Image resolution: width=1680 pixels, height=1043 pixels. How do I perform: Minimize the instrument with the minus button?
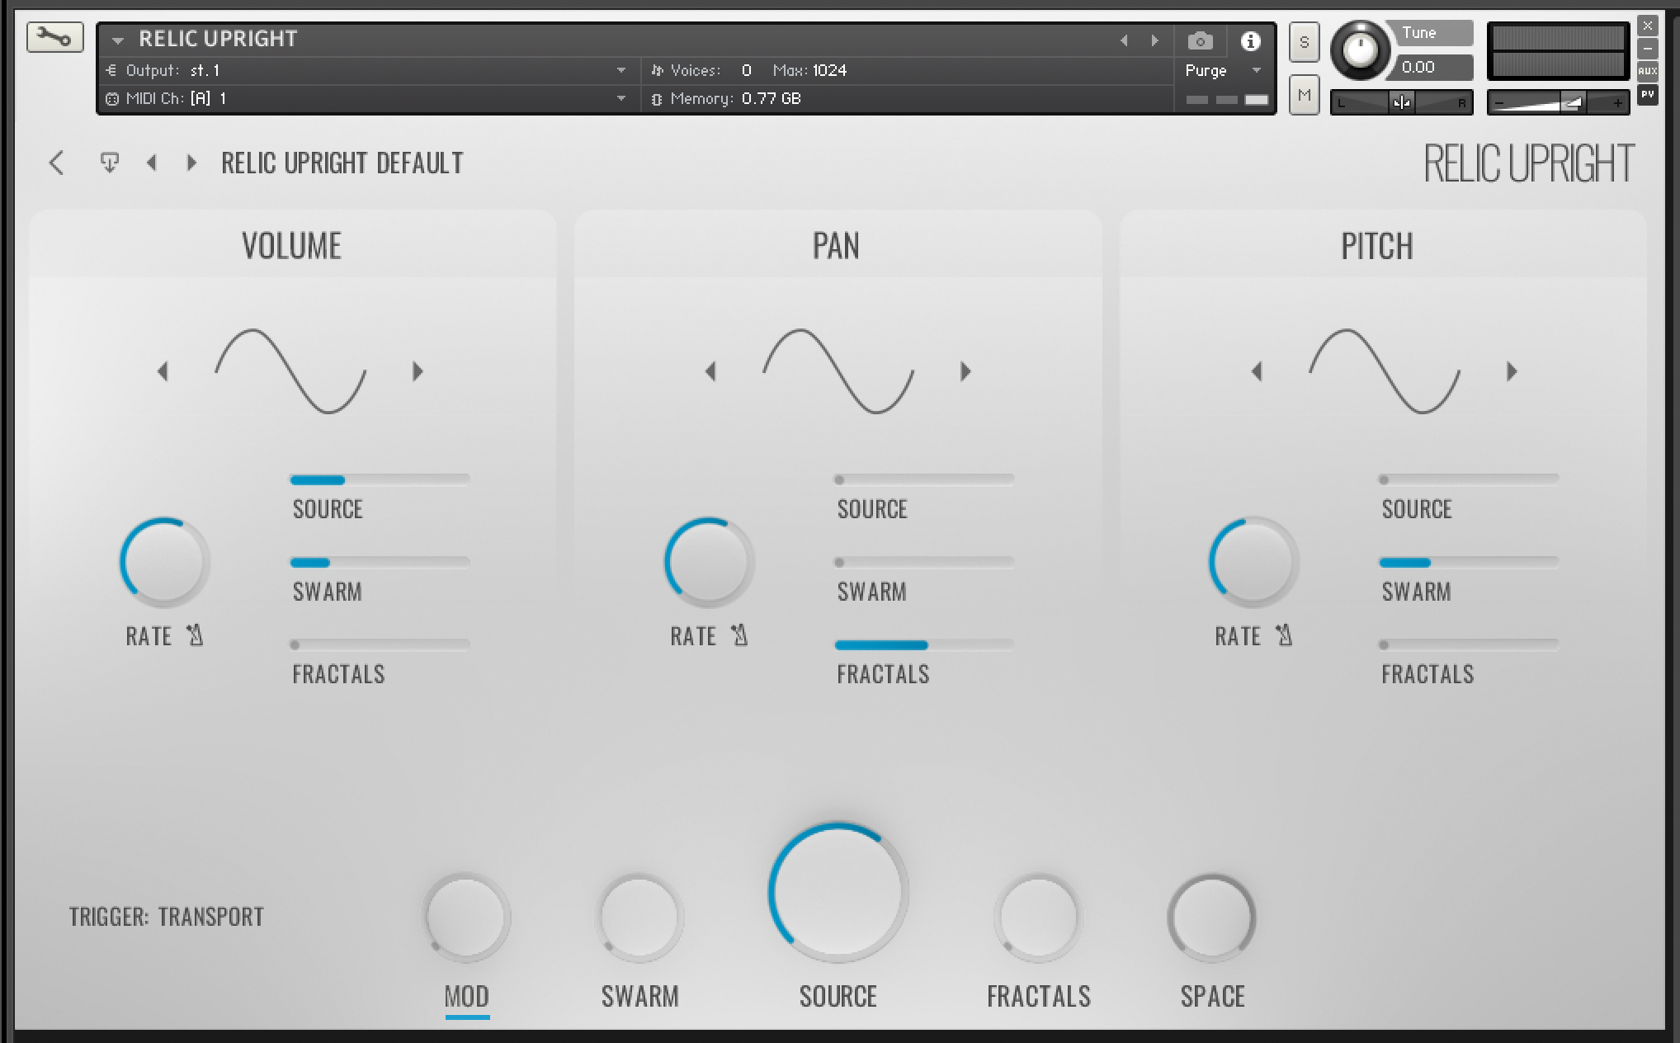(x=1647, y=49)
